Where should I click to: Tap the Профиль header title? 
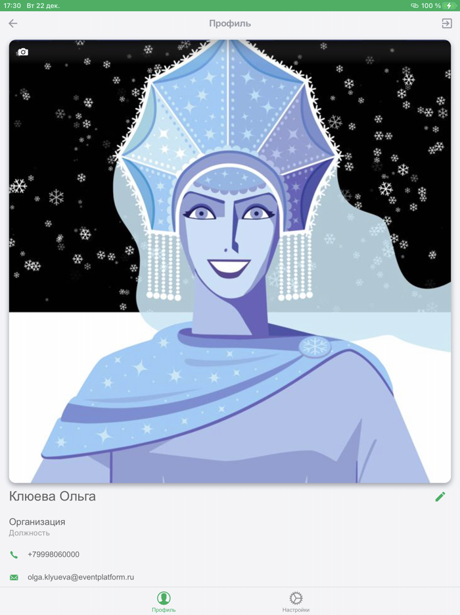pyautogui.click(x=230, y=24)
